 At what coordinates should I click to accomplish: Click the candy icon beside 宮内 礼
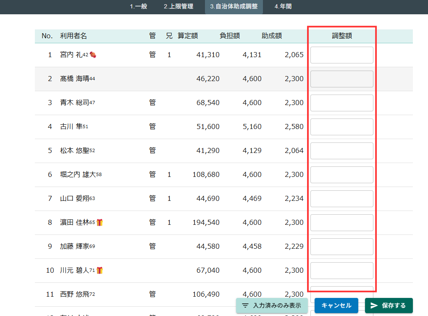93,55
